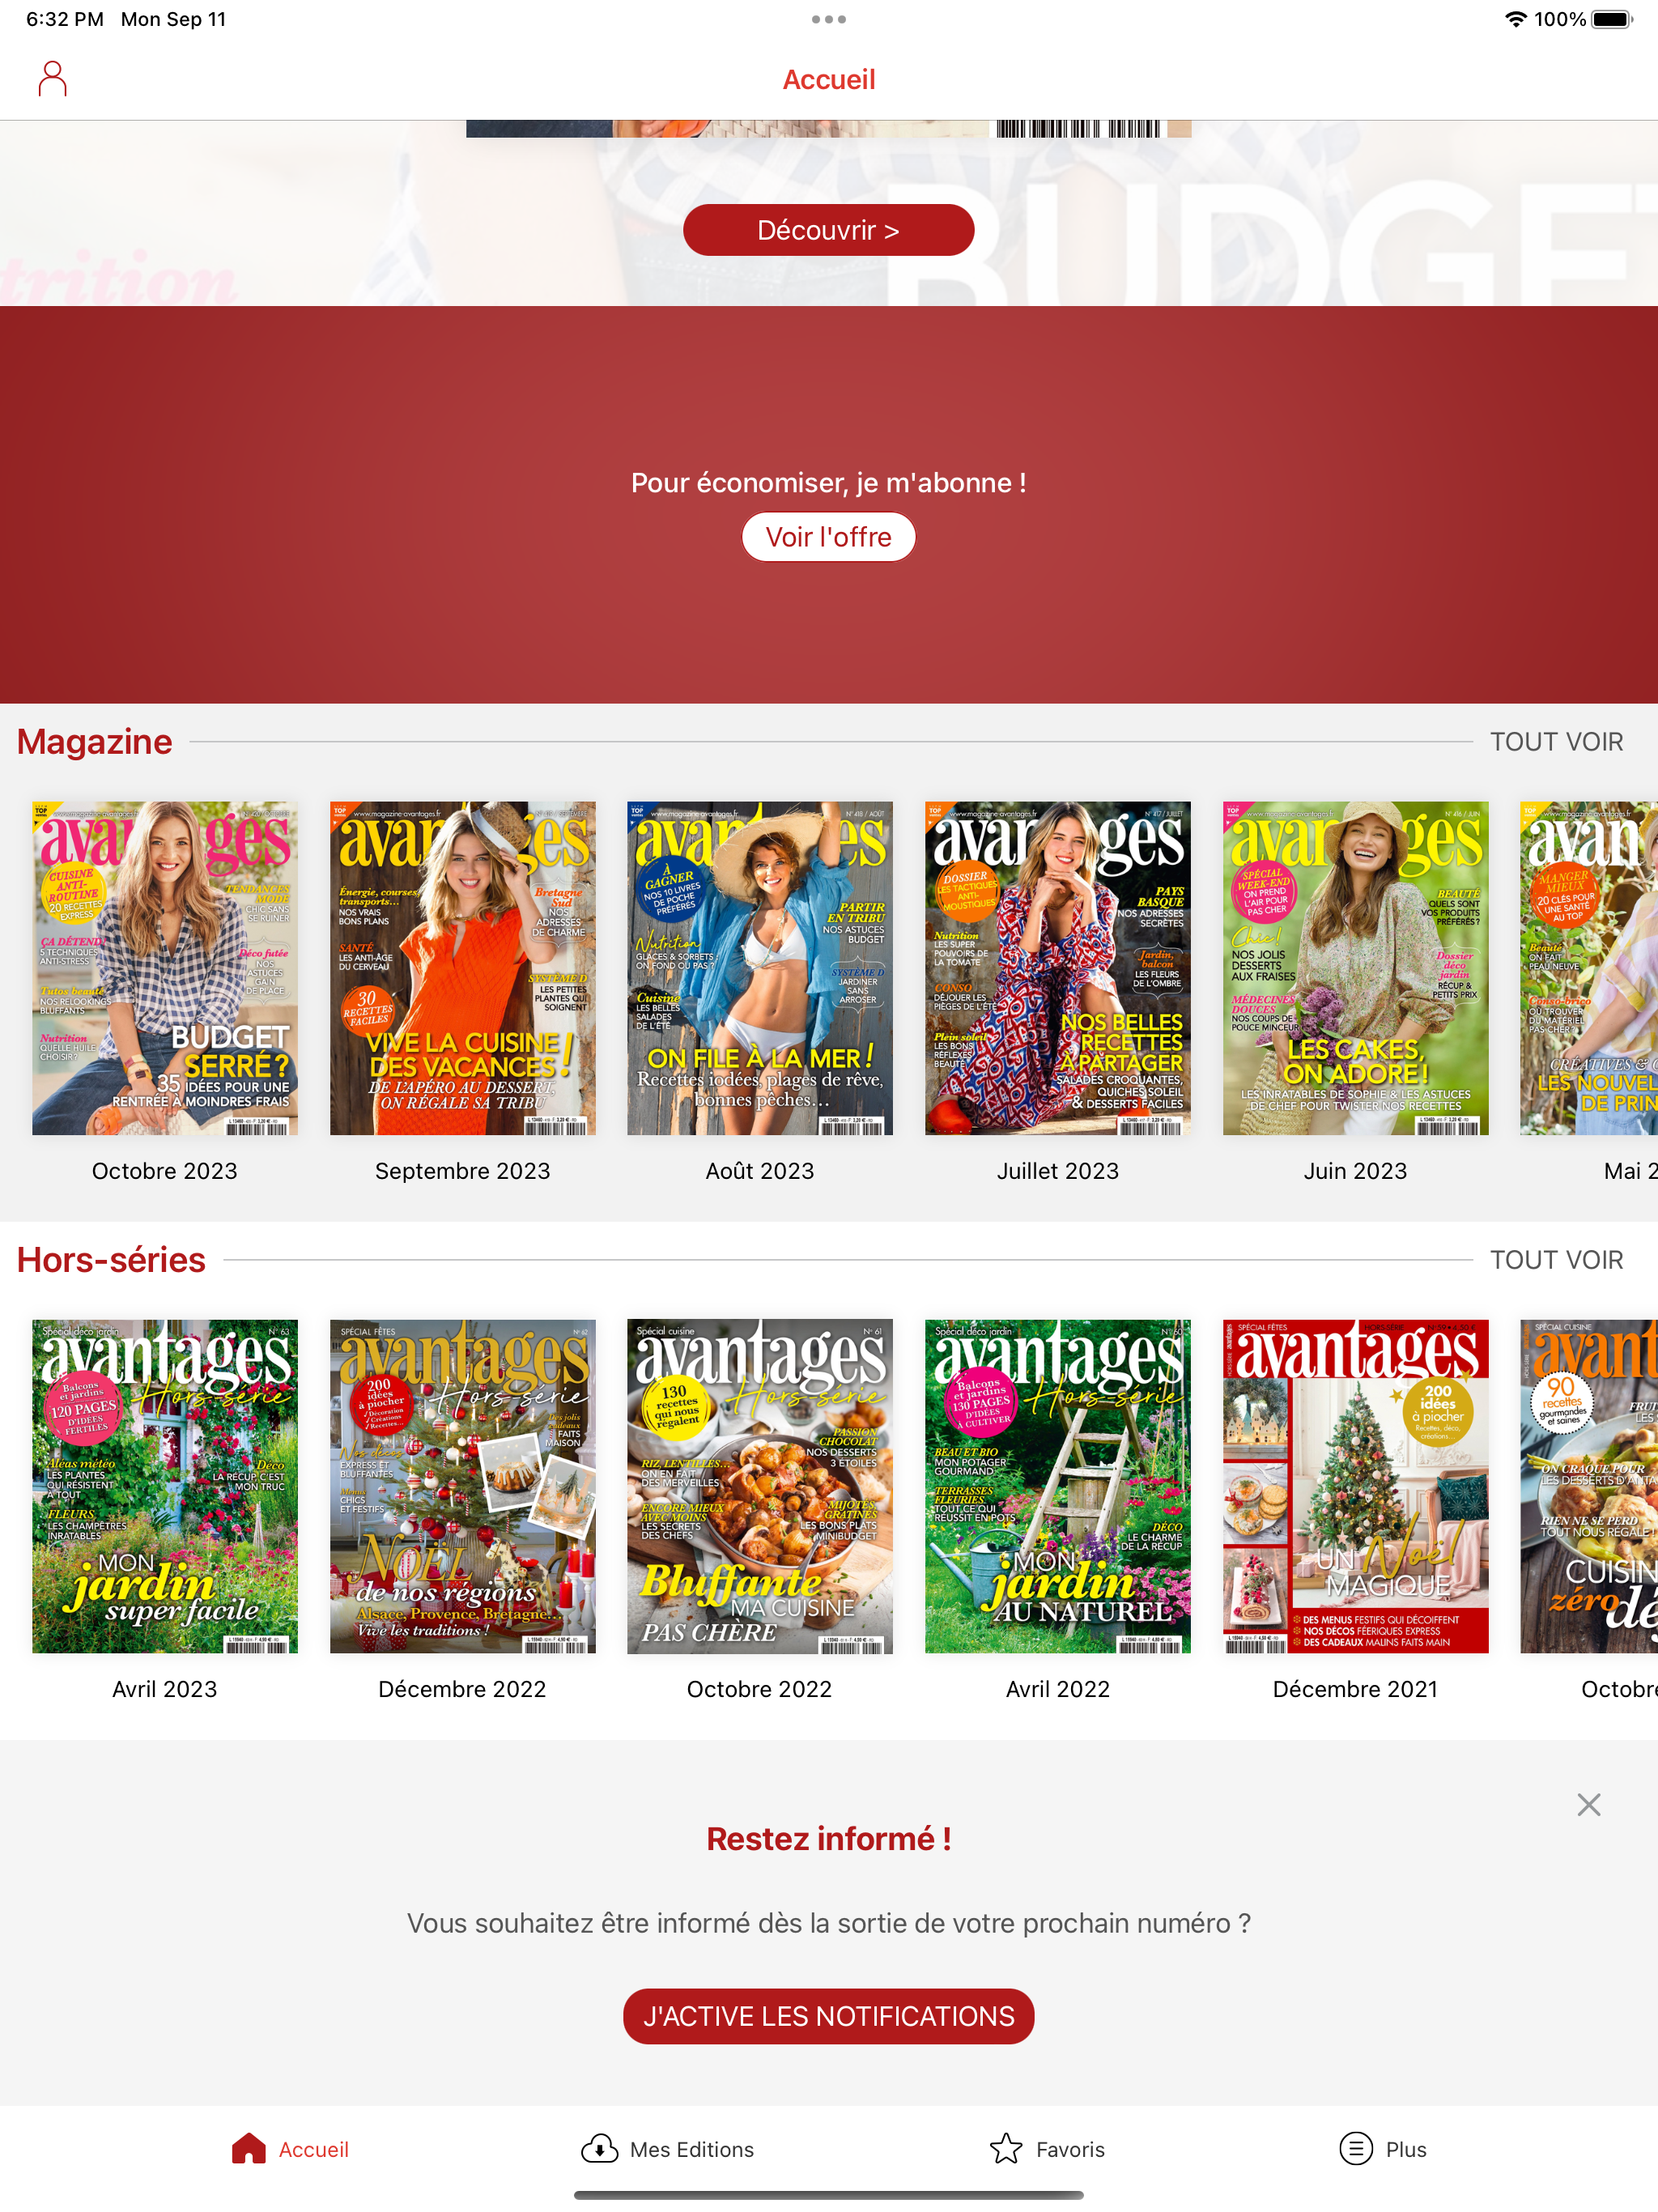Image resolution: width=1658 pixels, height=2212 pixels.
Task: Tap the date Mon Sep 11
Action: (x=174, y=19)
